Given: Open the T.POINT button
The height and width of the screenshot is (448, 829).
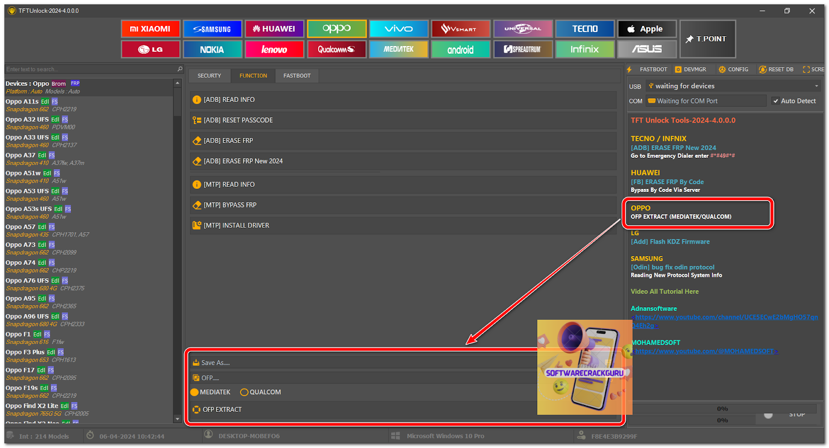Looking at the screenshot, I should coord(708,39).
